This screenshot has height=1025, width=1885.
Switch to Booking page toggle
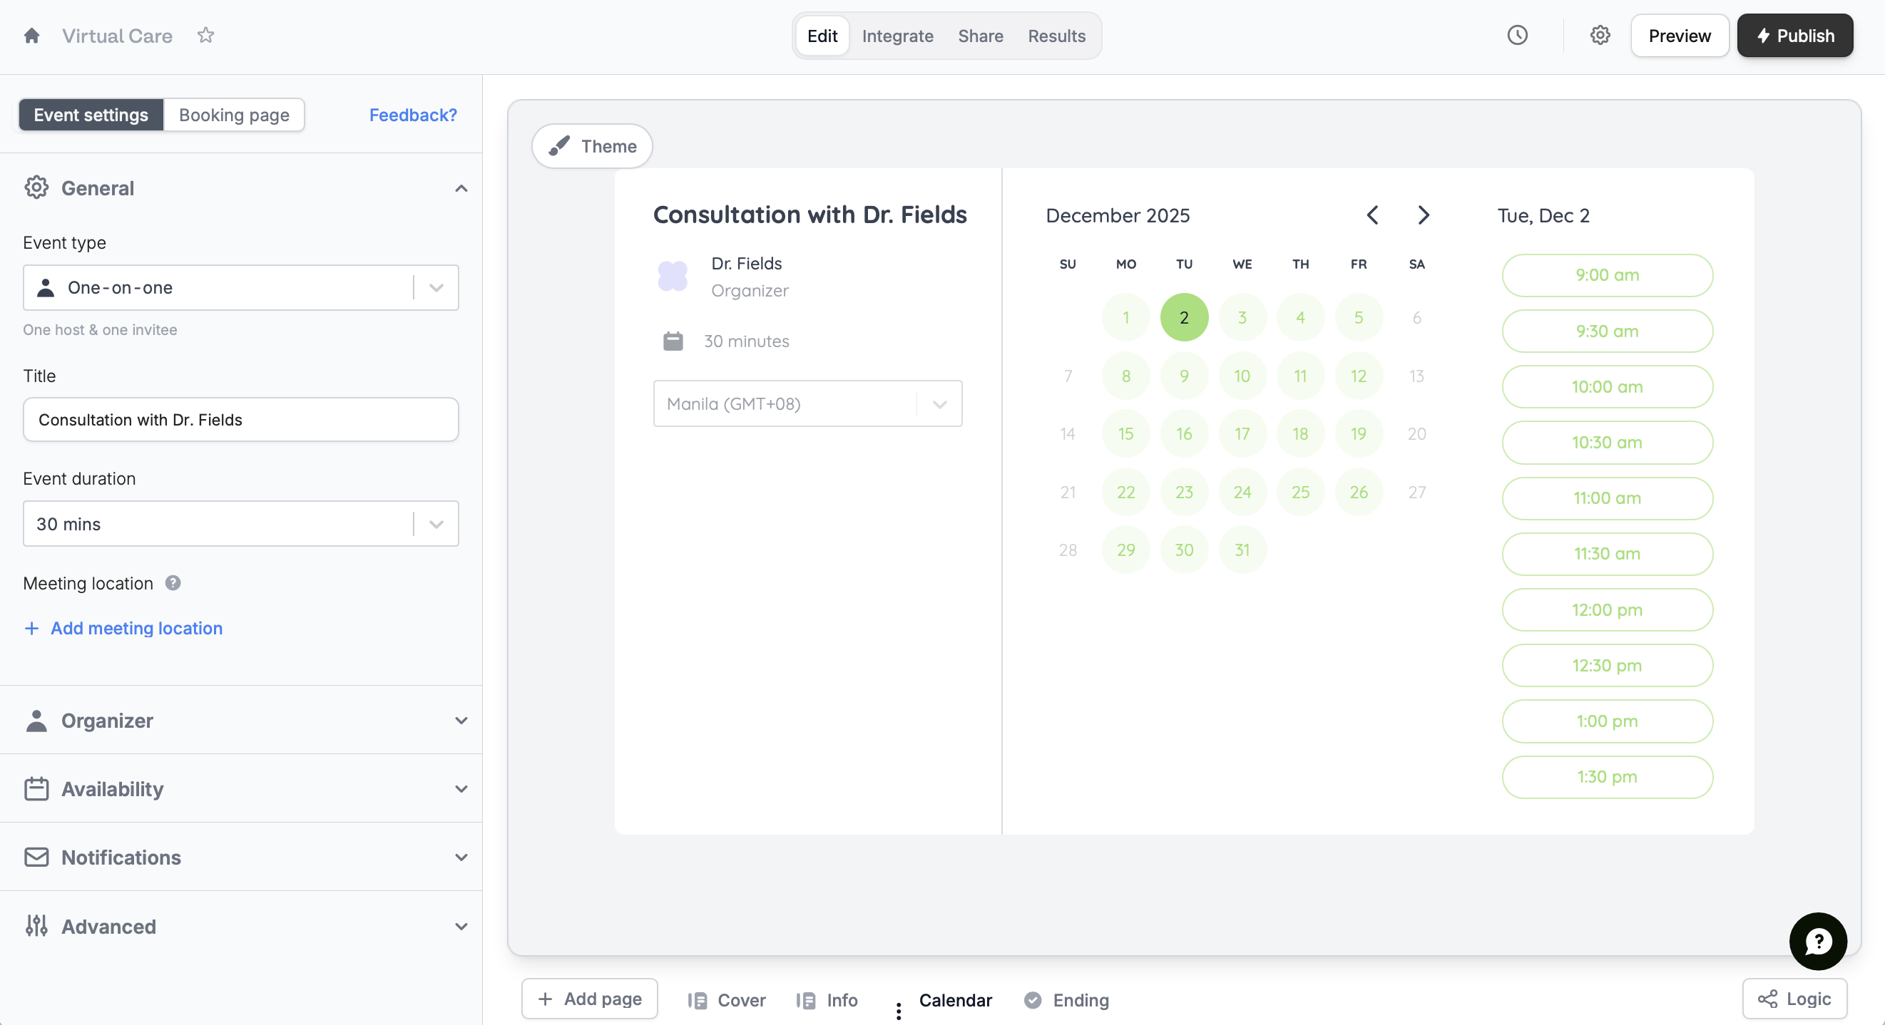pyautogui.click(x=234, y=115)
